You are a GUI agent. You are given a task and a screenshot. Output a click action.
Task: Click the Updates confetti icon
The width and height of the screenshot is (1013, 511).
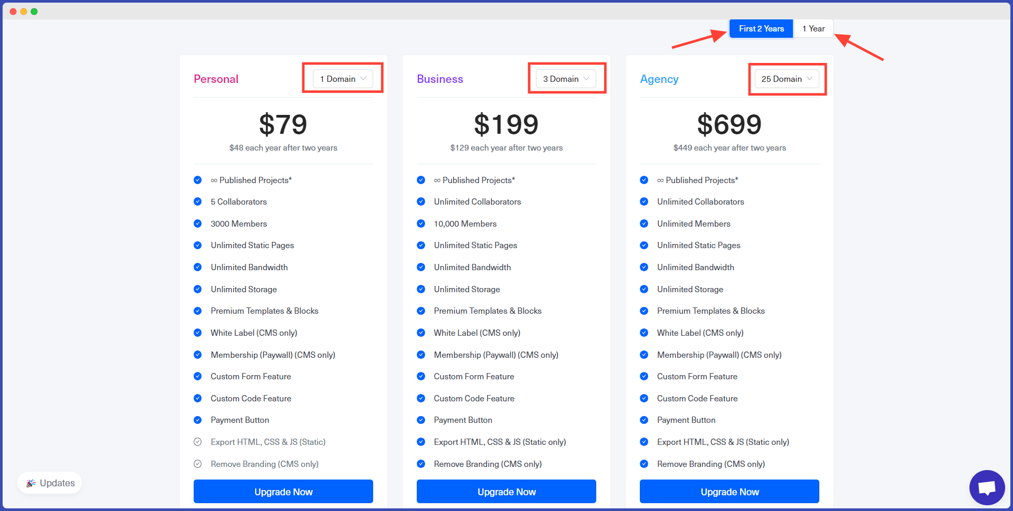pyautogui.click(x=31, y=483)
